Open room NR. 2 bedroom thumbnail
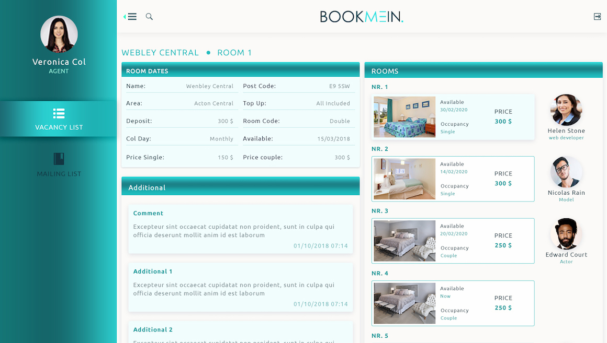This screenshot has width=607, height=343. [x=404, y=179]
